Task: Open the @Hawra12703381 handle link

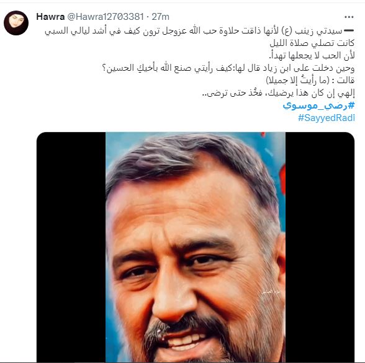Action: (x=106, y=17)
